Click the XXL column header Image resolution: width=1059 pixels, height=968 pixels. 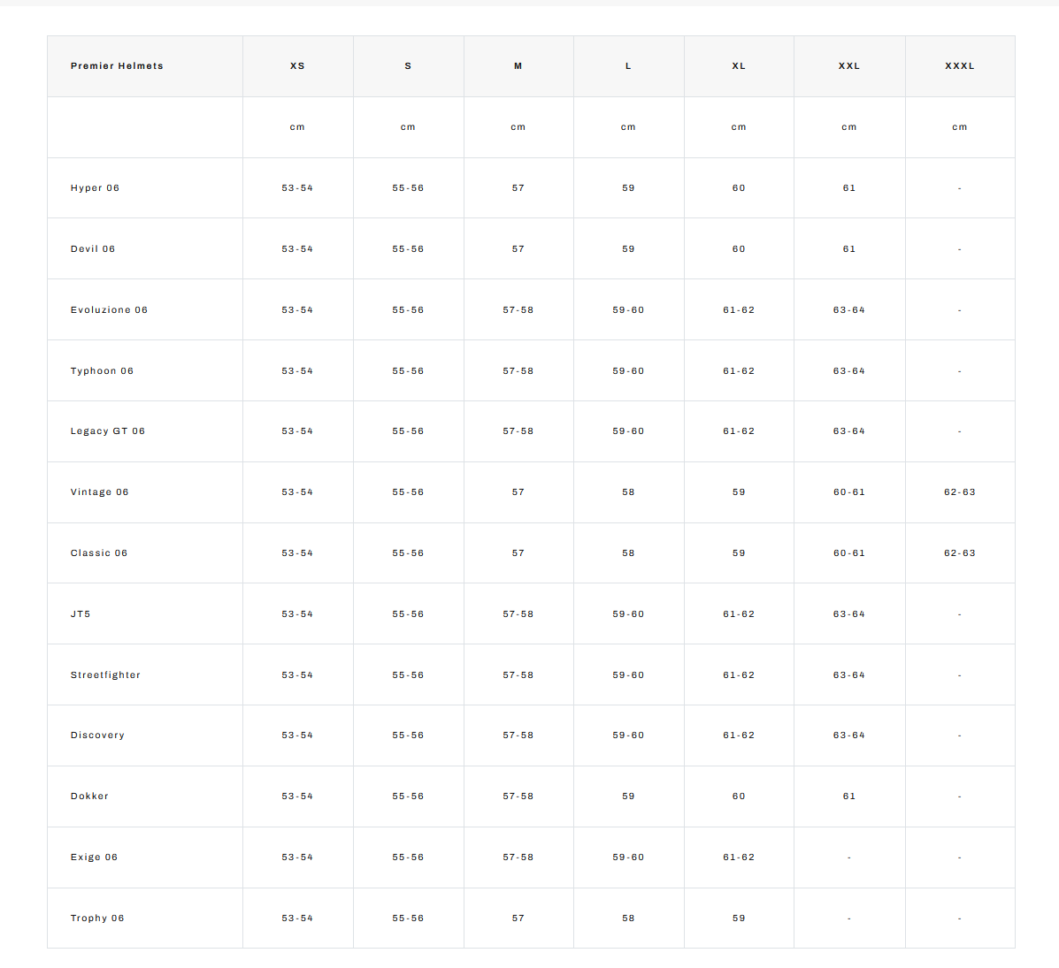(x=849, y=66)
